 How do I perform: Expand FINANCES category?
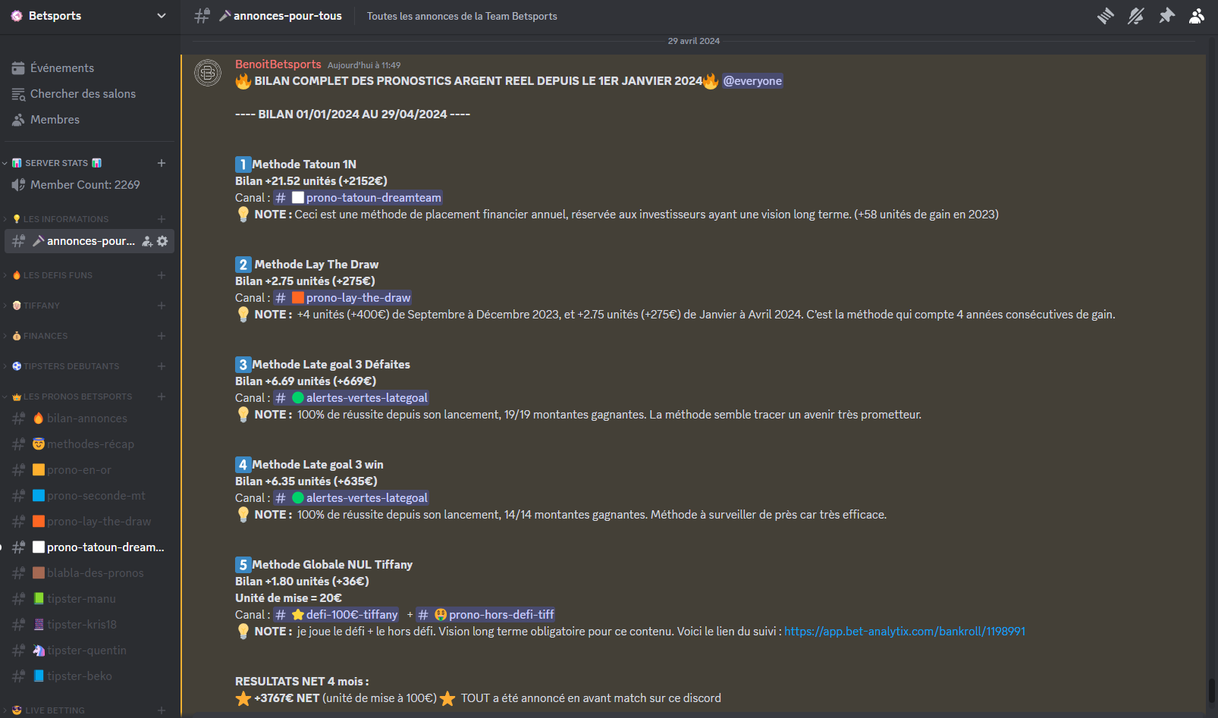pyautogui.click(x=39, y=336)
